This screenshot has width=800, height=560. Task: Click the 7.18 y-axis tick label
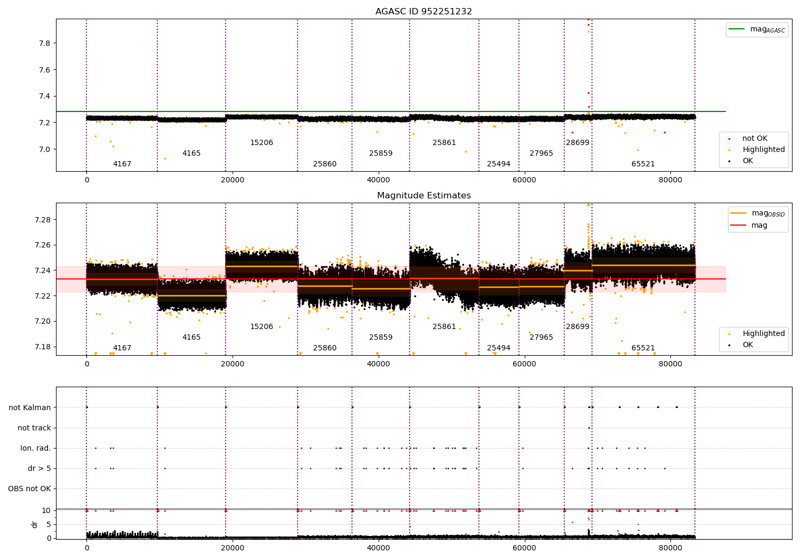[43, 347]
